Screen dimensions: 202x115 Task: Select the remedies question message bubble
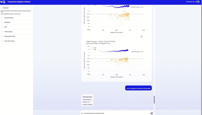point(138,88)
